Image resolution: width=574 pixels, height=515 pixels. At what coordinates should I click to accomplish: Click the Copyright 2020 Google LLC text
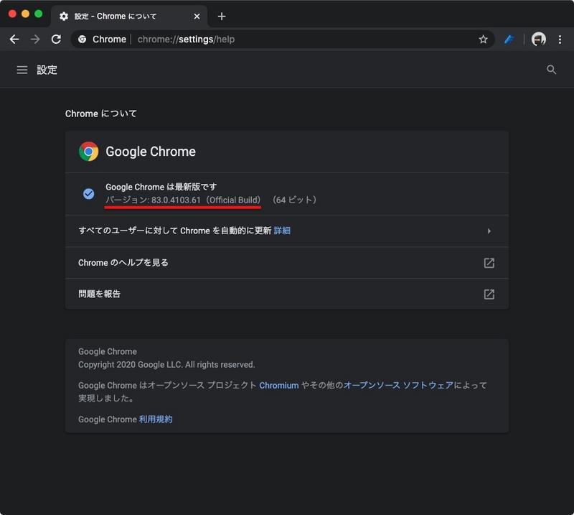point(166,365)
